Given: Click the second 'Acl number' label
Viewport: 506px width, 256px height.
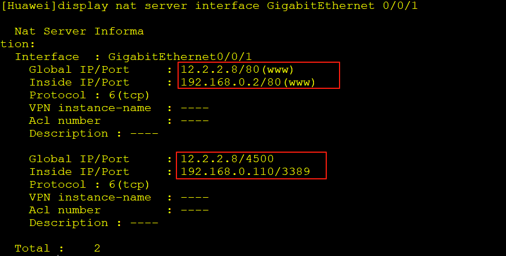Looking at the screenshot, I should [65, 210].
